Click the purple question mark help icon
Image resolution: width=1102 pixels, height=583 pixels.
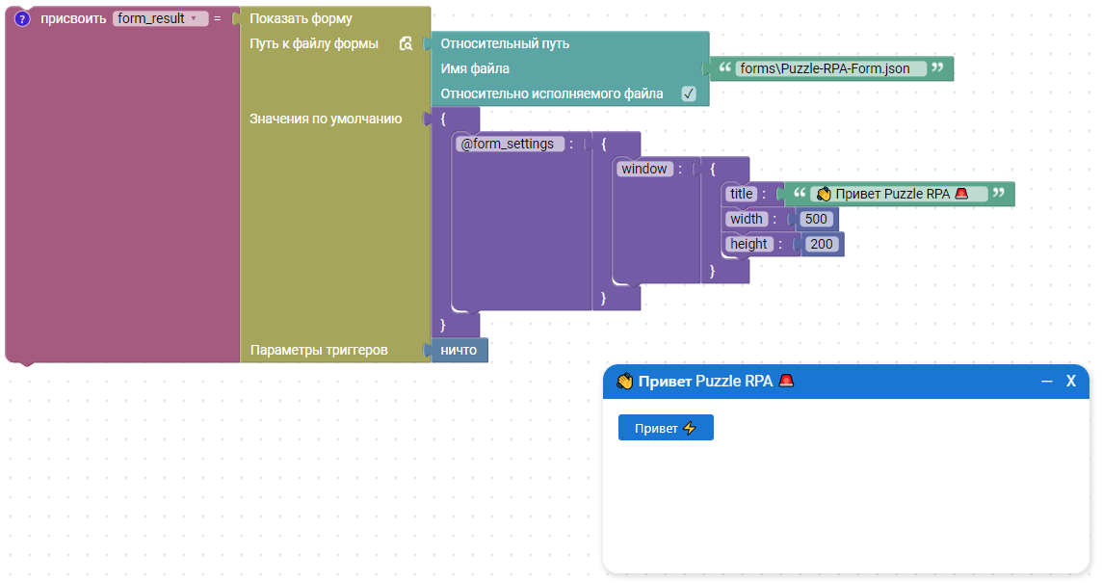23,18
